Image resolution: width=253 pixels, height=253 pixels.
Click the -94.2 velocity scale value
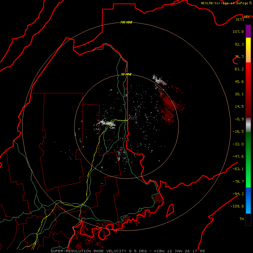(x=238, y=194)
